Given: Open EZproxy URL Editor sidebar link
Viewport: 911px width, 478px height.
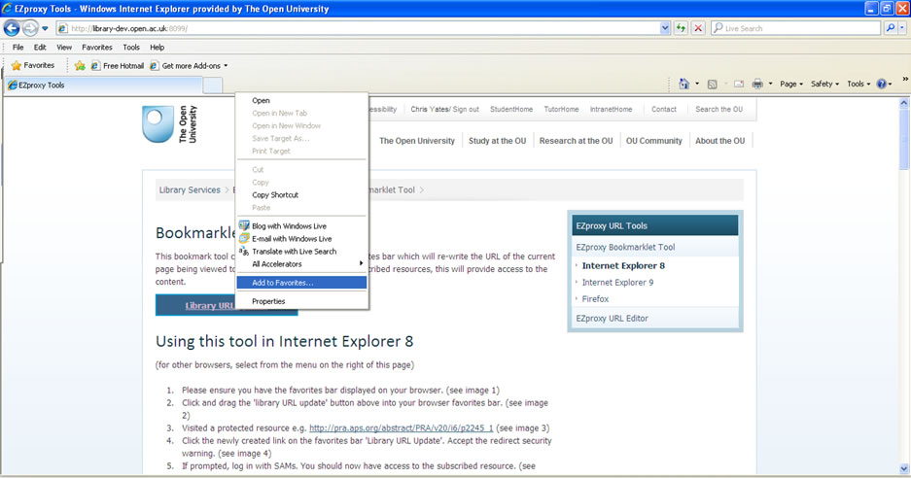Looking at the screenshot, I should click(612, 319).
